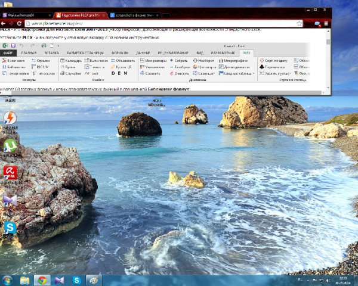Reload the planetaexcel page
Viewport: 358px width, 286px height.
coord(20,23)
